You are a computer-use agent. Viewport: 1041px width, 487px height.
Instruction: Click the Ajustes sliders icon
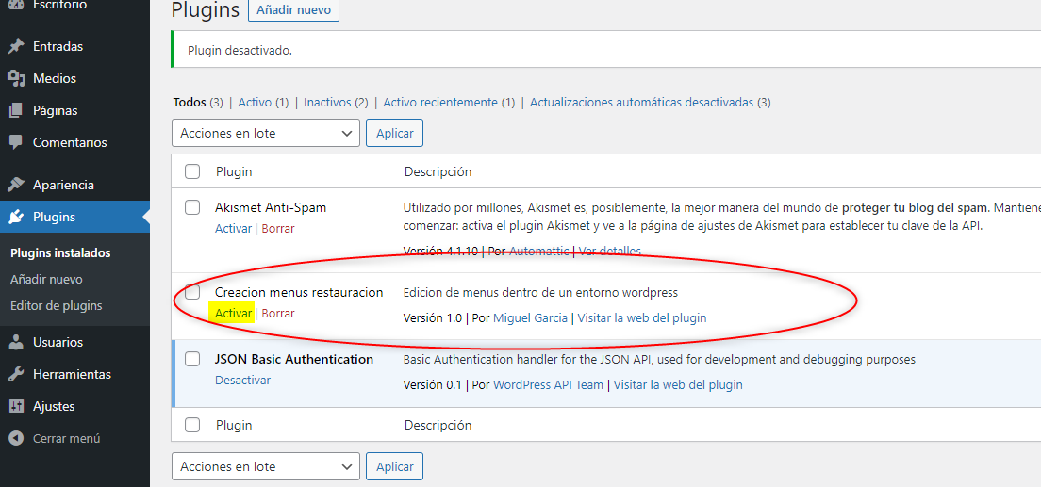(x=16, y=406)
